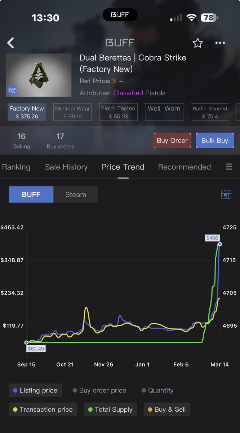Tap the inspect badge on item image
Viewport: 240px width, 433px height.
[13, 90]
